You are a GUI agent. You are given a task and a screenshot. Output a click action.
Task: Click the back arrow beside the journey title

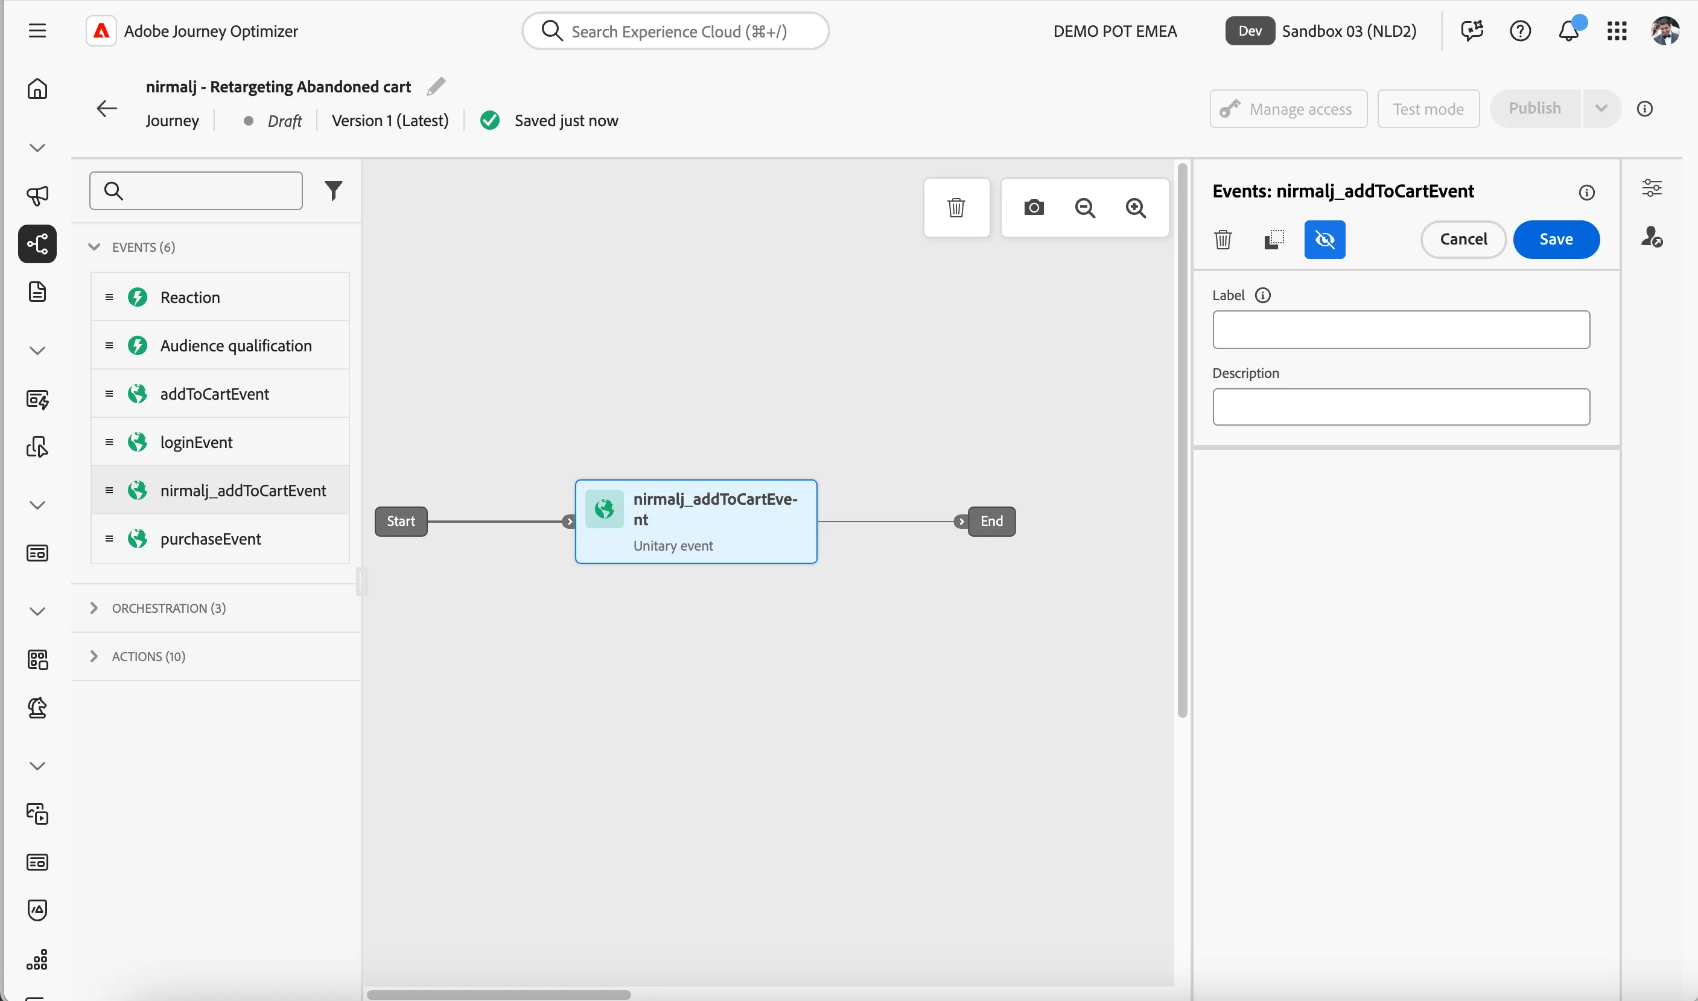coord(107,109)
